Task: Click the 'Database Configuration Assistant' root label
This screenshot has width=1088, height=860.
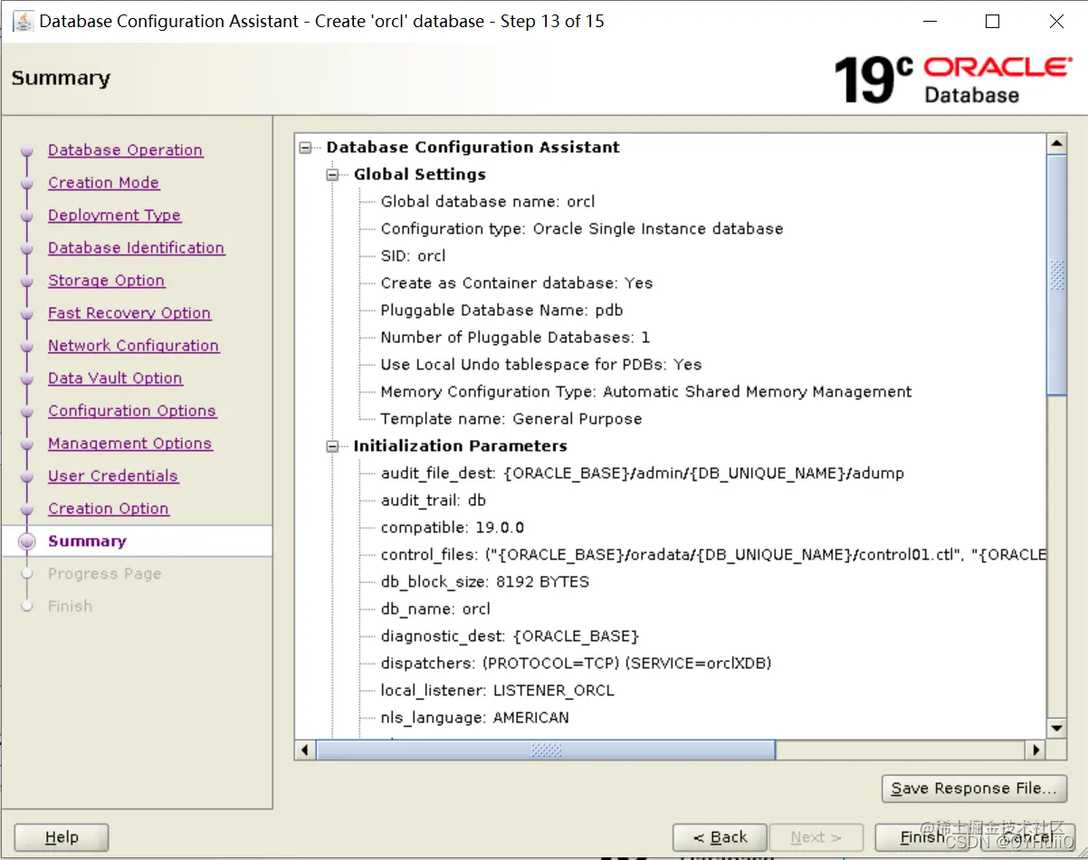Action: (473, 148)
